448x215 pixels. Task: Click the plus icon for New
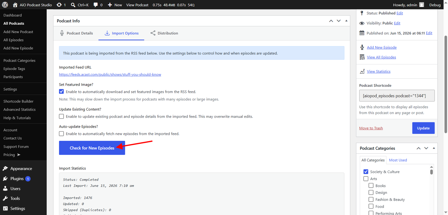point(110,5)
